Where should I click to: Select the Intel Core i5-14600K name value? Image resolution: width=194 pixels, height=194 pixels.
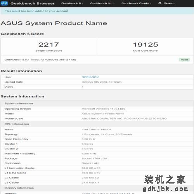point(97,130)
